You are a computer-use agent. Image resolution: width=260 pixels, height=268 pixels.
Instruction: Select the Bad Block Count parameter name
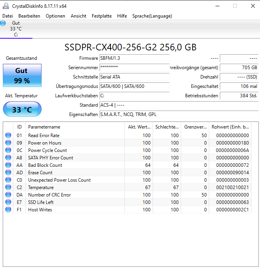[45, 165]
